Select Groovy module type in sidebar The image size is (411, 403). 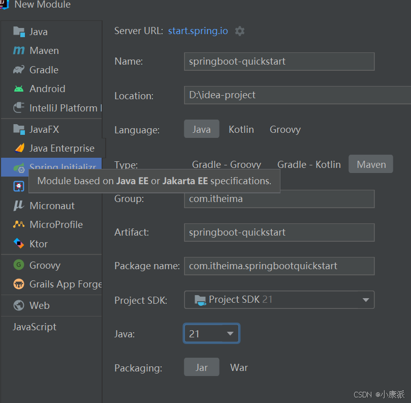(51, 265)
